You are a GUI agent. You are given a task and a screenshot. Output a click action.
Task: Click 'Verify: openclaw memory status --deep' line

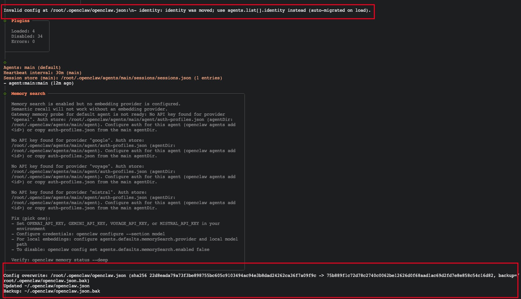59,260
